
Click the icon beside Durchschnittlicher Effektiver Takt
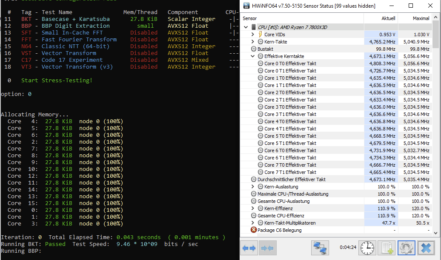pyautogui.click(x=254, y=179)
